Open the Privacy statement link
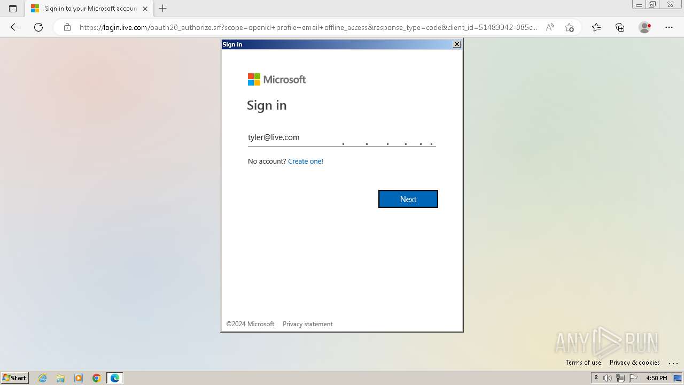 308,324
